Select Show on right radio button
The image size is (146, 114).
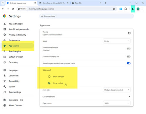pyautogui.click(x=49, y=76)
